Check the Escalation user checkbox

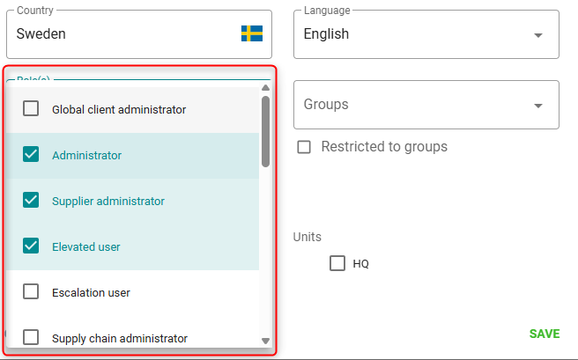(x=31, y=292)
